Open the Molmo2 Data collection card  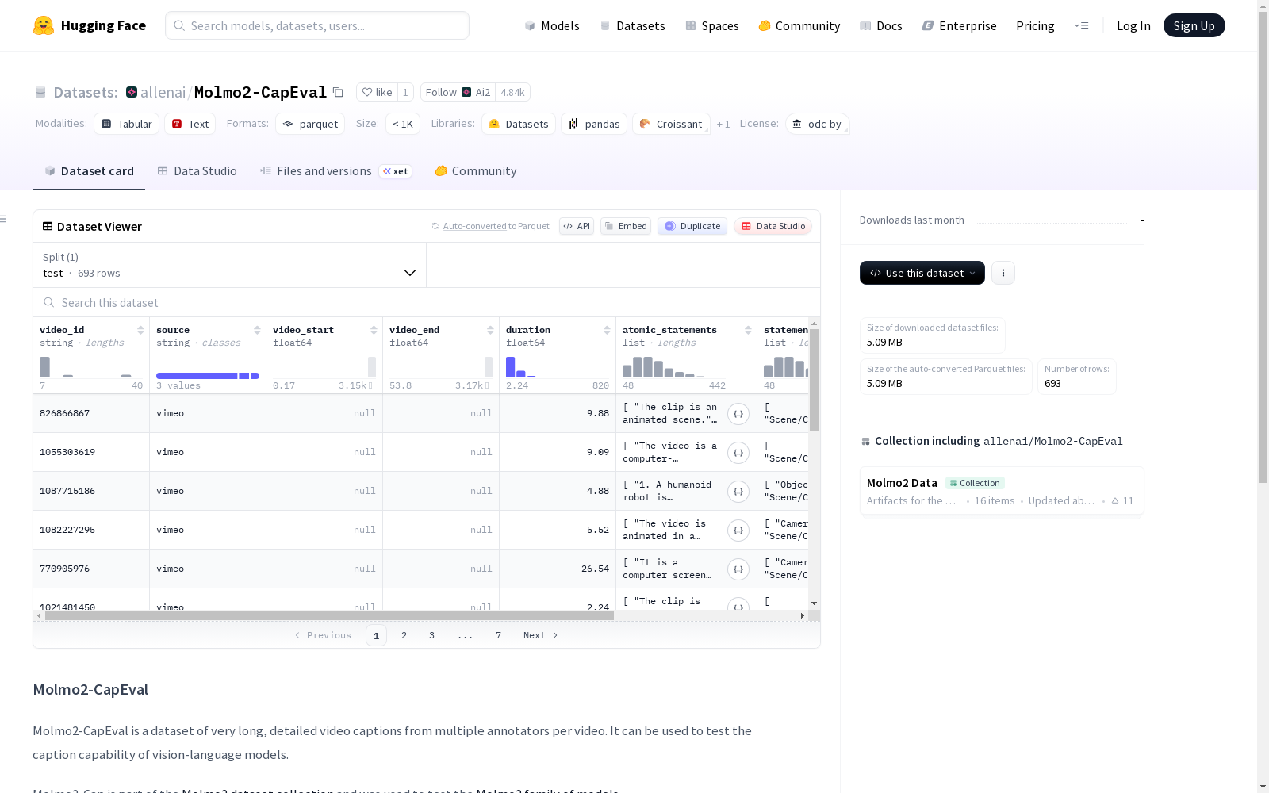[1002, 491]
